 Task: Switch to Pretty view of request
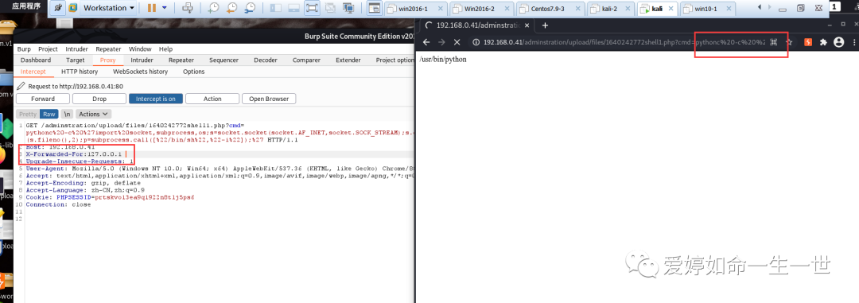click(27, 114)
